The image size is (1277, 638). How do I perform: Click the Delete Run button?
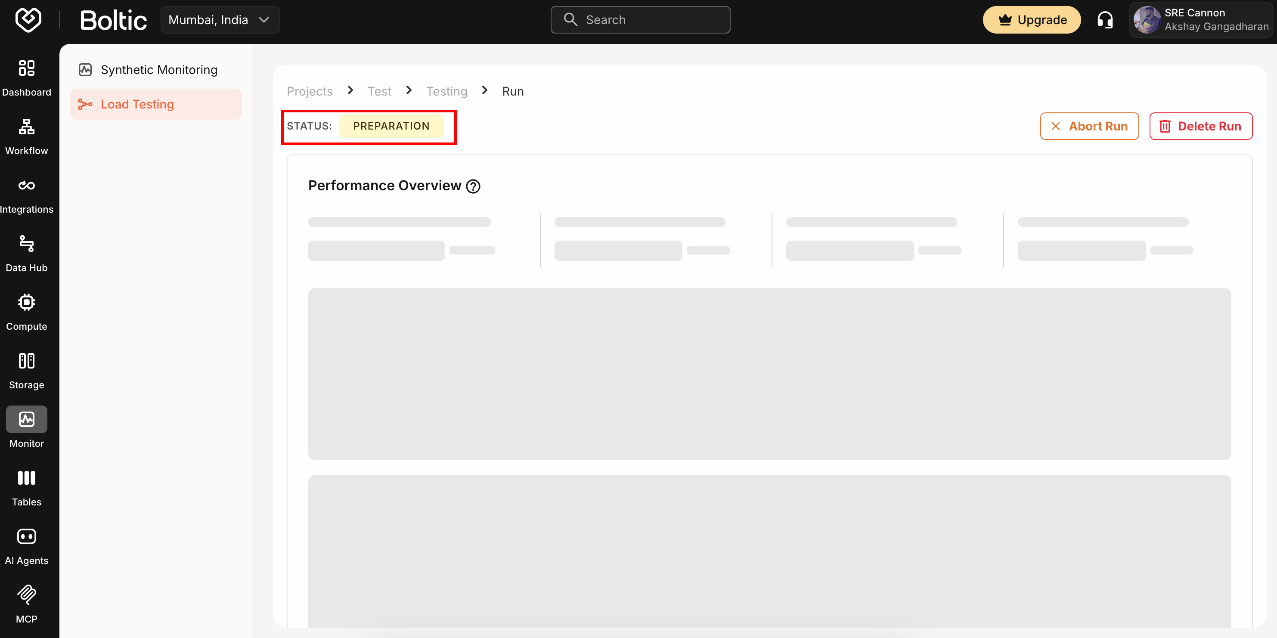click(x=1200, y=127)
